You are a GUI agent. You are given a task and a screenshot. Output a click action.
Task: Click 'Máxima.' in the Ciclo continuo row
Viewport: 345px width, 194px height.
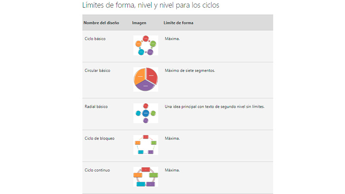tap(172, 170)
